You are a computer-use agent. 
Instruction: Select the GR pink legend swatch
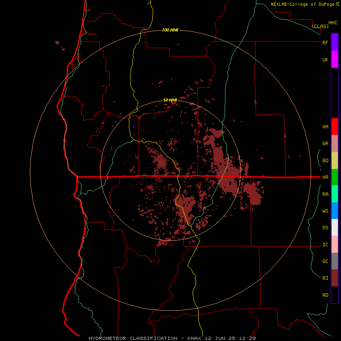(x=335, y=144)
